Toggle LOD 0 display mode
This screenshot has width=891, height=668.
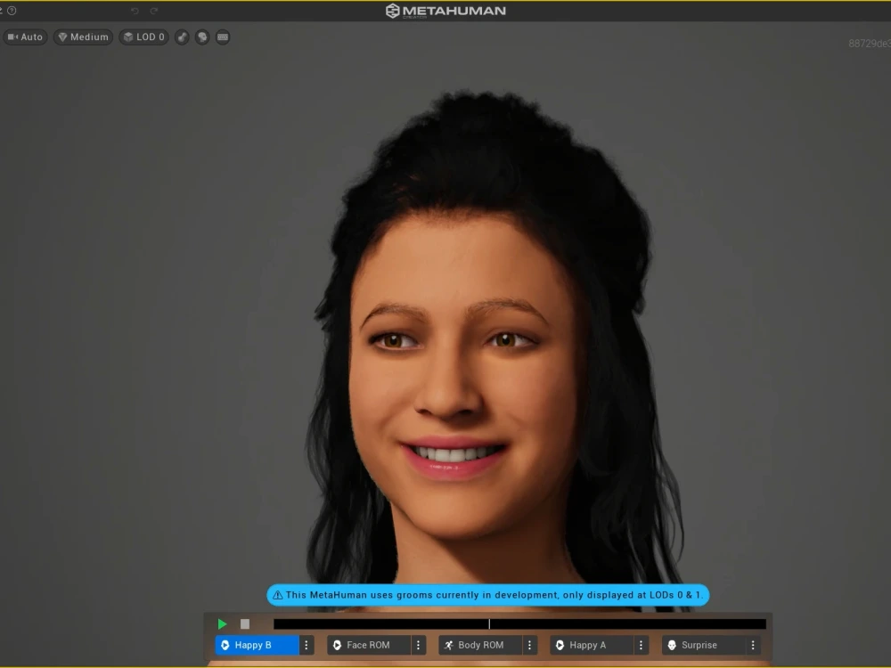[x=143, y=37]
